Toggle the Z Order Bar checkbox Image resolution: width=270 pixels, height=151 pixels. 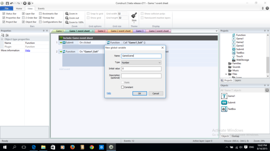point(23,18)
